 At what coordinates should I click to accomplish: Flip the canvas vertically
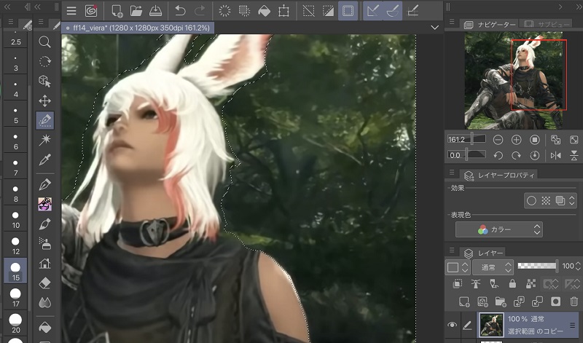tap(574, 155)
